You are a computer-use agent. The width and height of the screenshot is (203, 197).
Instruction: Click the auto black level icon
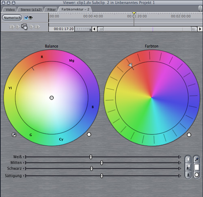click(x=188, y=175)
